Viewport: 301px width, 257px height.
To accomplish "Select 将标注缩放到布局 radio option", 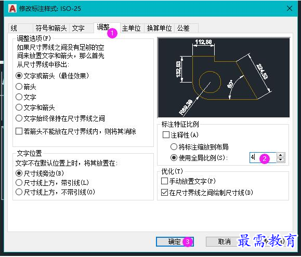I will (x=200, y=147).
